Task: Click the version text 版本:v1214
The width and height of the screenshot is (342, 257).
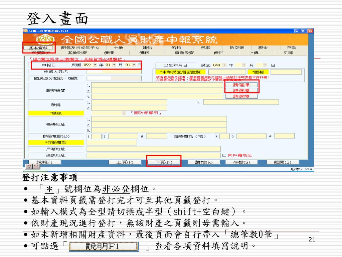Action: (x=301, y=169)
